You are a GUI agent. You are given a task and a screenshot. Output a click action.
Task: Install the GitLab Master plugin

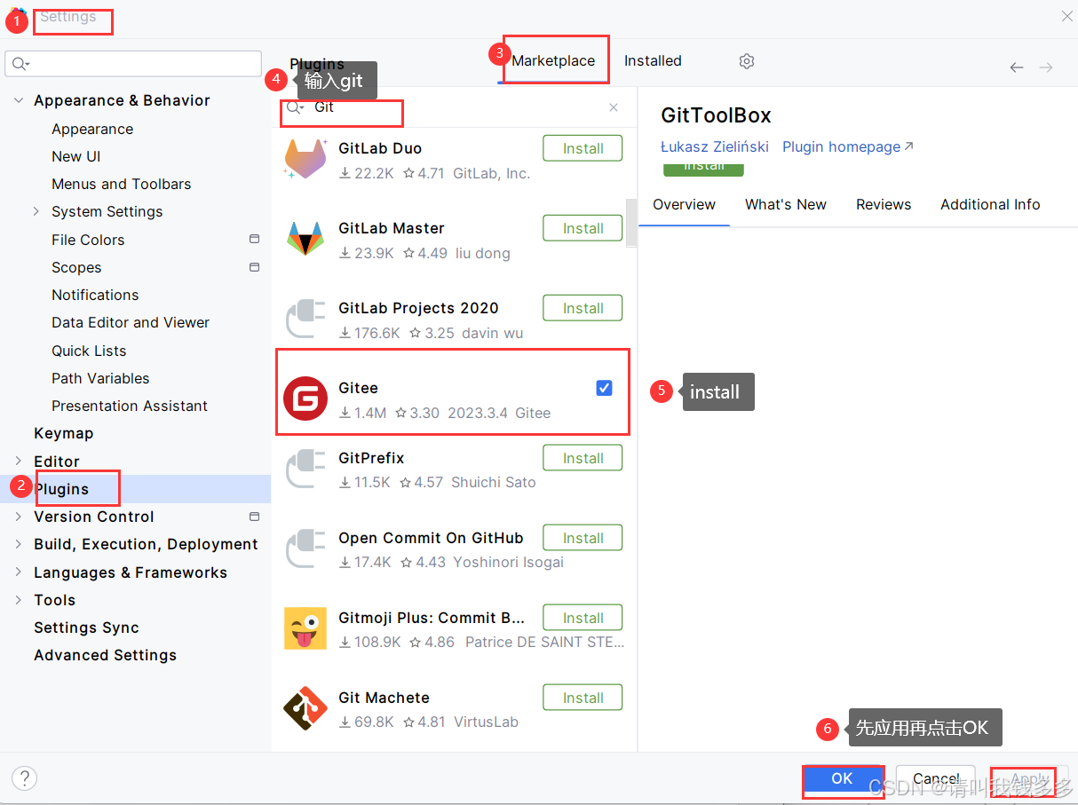click(583, 228)
